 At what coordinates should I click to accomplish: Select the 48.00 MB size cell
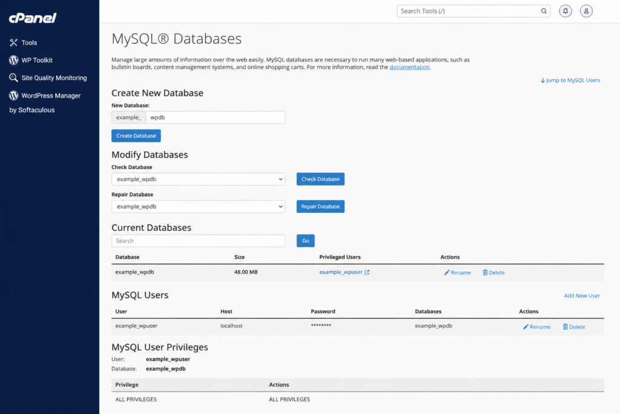pos(246,272)
